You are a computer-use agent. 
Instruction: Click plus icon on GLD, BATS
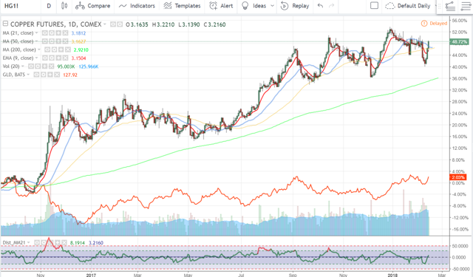(x=50, y=75)
